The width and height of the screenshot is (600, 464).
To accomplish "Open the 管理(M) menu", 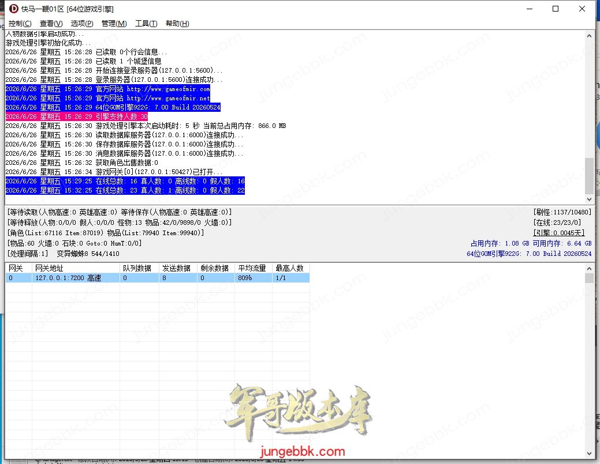I will point(114,23).
